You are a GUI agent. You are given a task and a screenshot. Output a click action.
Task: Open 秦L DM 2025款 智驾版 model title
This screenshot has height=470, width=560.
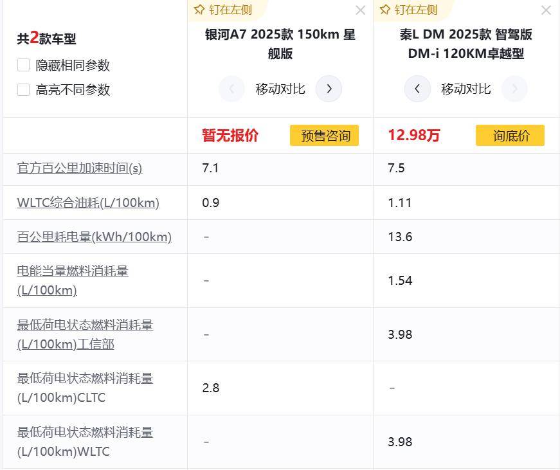pos(465,44)
